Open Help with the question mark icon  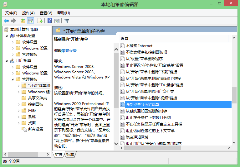click(x=49, y=21)
